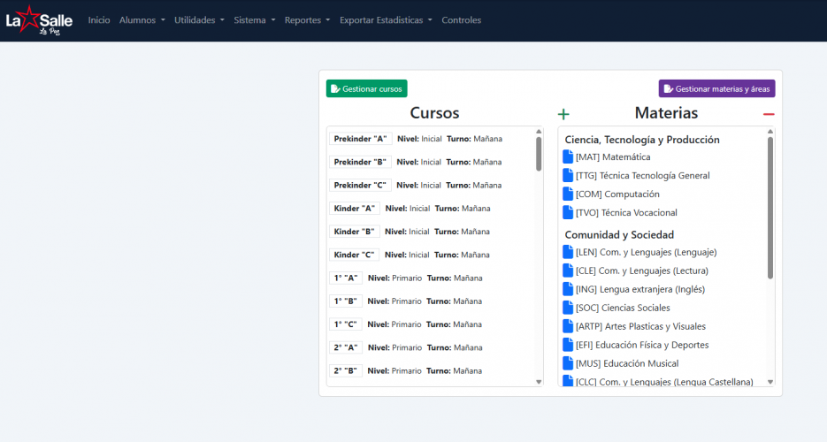Open the Alumnos dropdown menu
This screenshot has width=827, height=442.
[142, 20]
